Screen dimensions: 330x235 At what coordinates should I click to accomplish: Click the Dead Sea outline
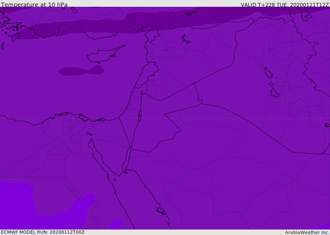point(140,115)
